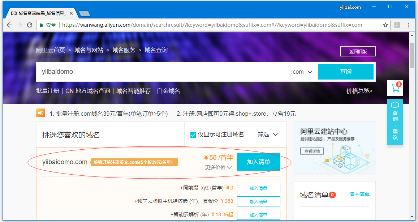Close the domain query results tab

click(x=71, y=13)
